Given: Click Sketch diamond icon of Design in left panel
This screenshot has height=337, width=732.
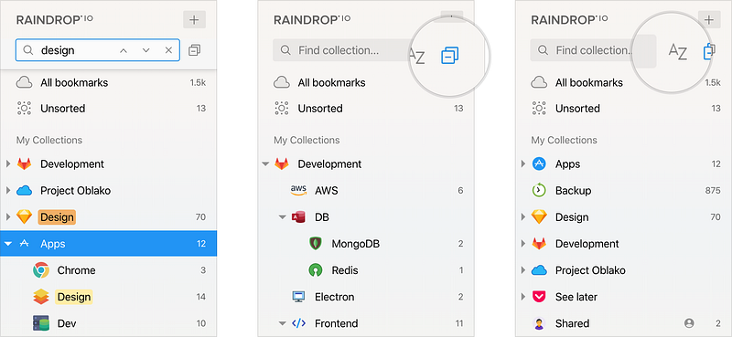Looking at the screenshot, I should coord(24,217).
